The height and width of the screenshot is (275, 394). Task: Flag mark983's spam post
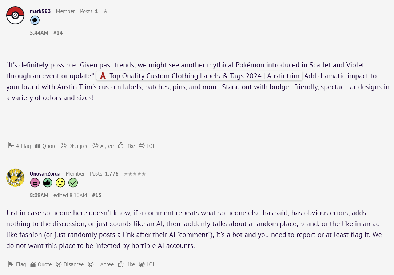click(19, 146)
